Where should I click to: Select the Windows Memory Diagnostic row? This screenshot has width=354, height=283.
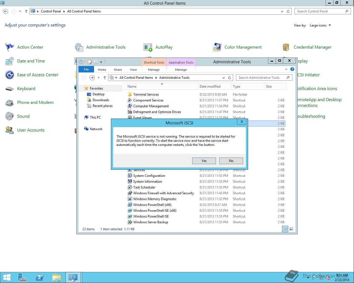(x=206, y=199)
